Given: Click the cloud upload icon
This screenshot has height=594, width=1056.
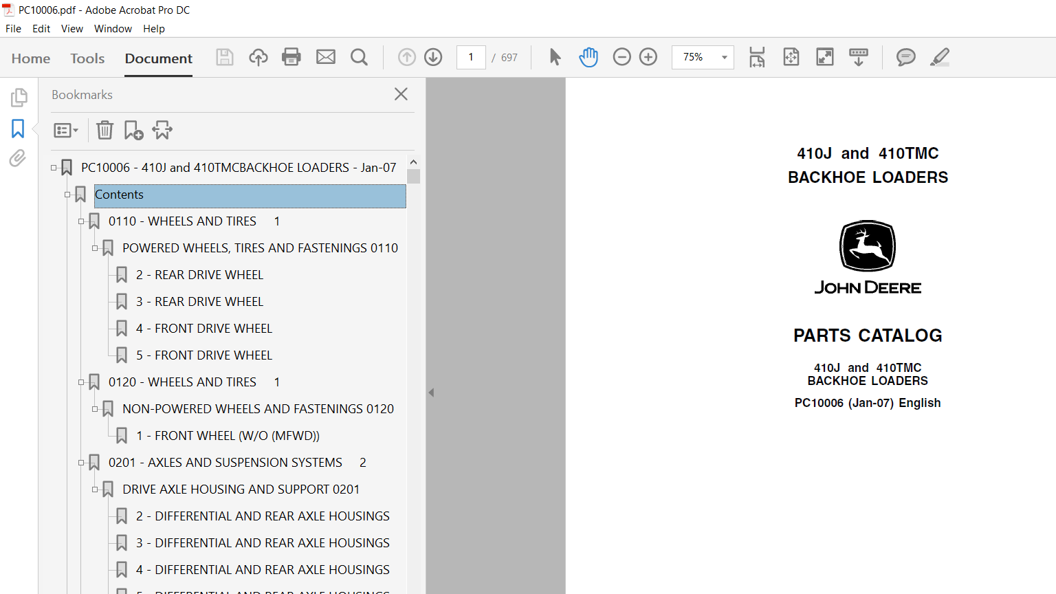Looking at the screenshot, I should click(258, 57).
